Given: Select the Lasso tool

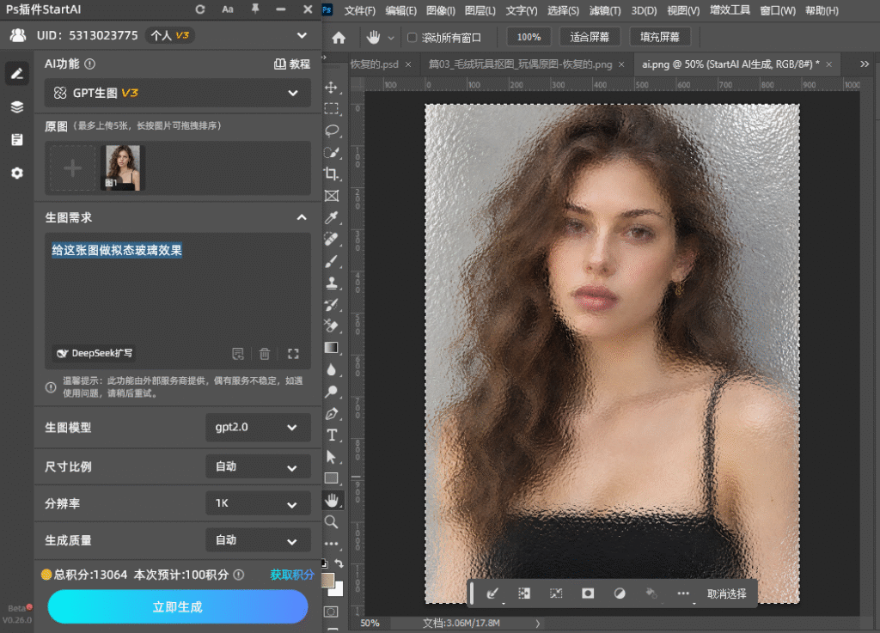Looking at the screenshot, I should pyautogui.click(x=331, y=131).
